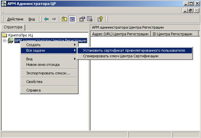Open Все задачи in the context menu
201x138 pixels.
[x=49, y=50]
